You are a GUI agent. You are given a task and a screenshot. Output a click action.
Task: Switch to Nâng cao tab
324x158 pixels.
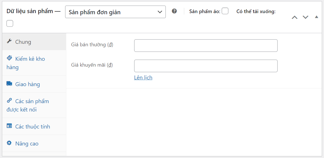pyautogui.click(x=34, y=144)
